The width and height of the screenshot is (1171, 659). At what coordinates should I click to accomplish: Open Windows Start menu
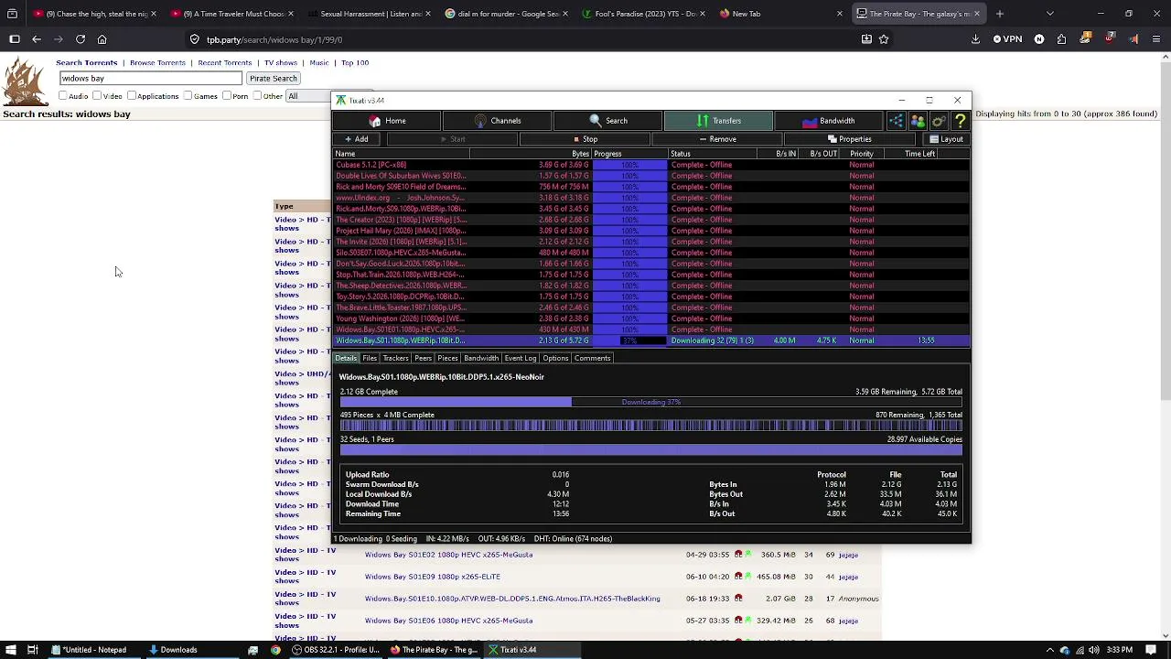tap(9, 650)
